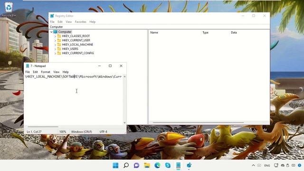Select HKEY_CURRENT_CONFIG label in tree
The image size is (304, 171).
[78, 53]
